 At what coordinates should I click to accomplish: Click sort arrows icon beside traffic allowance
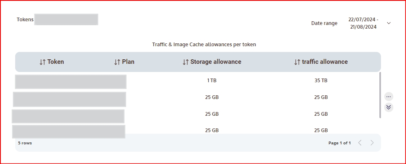click(x=297, y=62)
